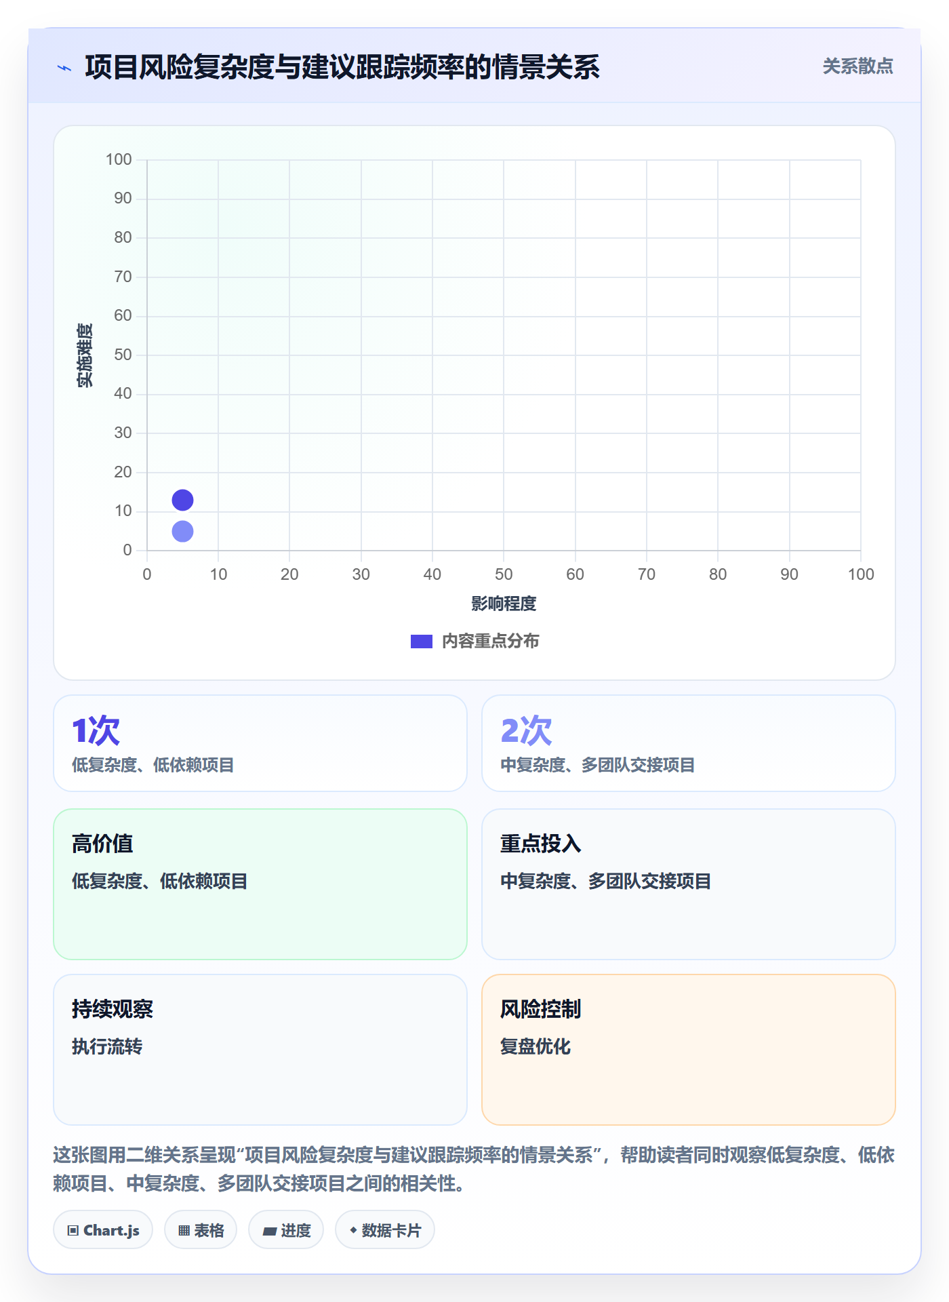Screen dimensions: 949x1302
Task: Click the 实施难度 y-axis title
Action: coord(85,355)
